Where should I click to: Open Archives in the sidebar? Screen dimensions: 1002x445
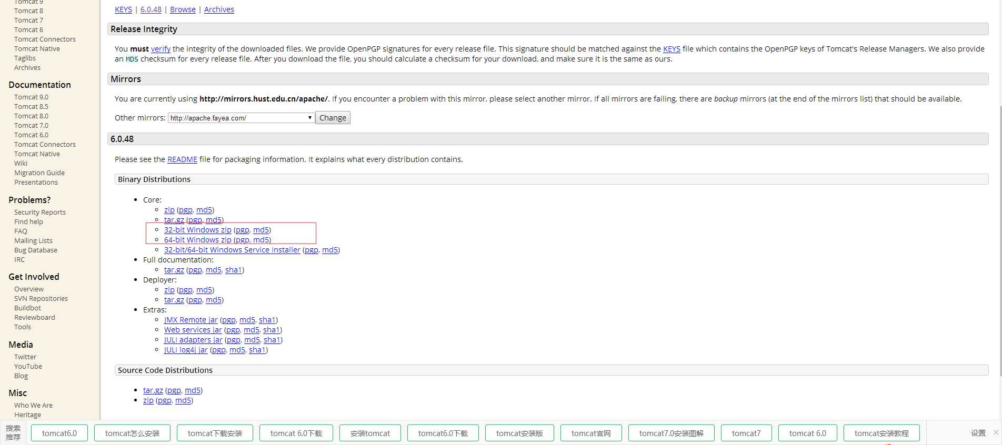pyautogui.click(x=27, y=67)
